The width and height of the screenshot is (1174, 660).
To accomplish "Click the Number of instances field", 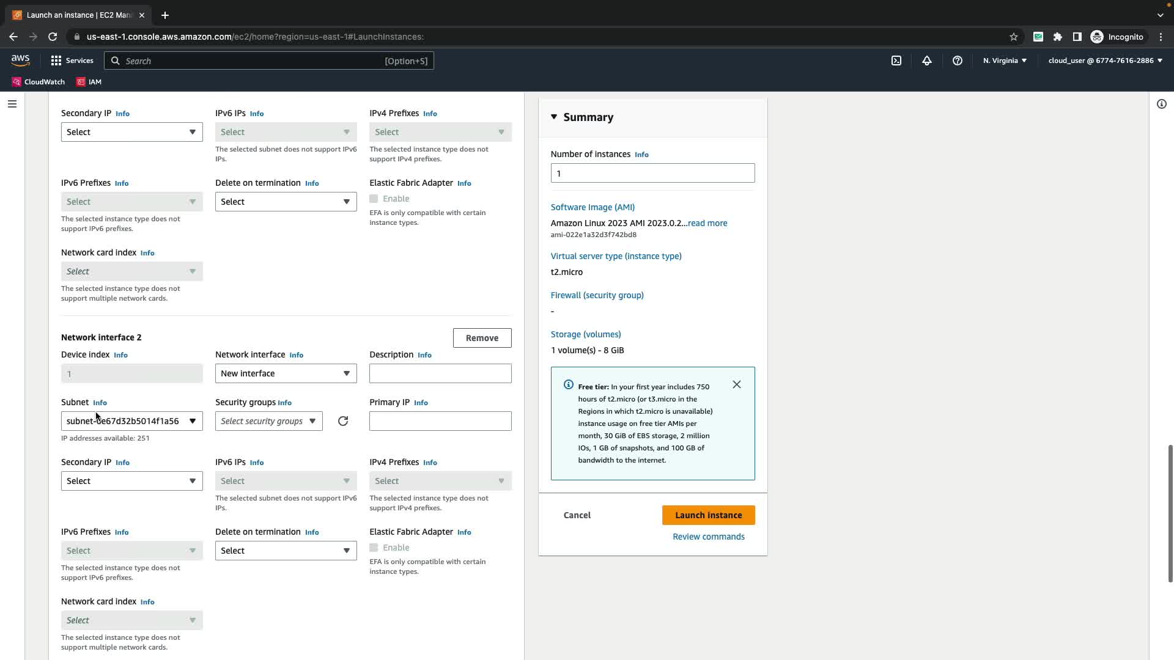I will click(652, 173).
